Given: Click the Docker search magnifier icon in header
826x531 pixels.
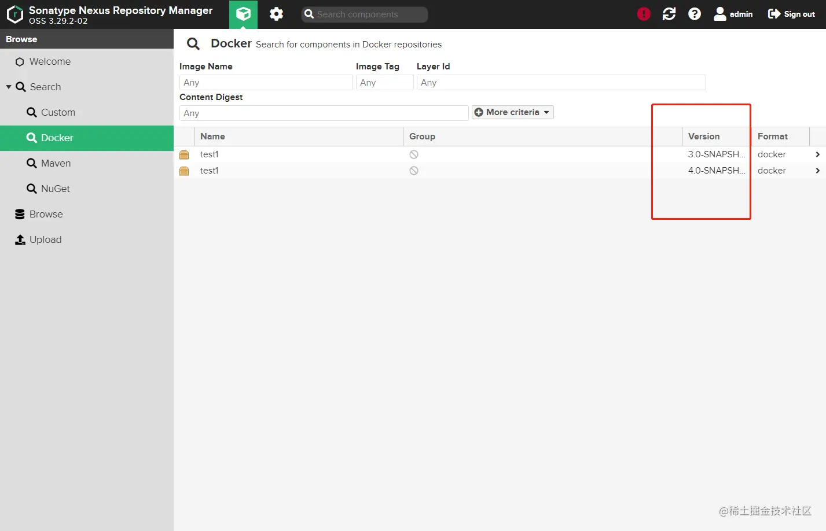Looking at the screenshot, I should 193,43.
